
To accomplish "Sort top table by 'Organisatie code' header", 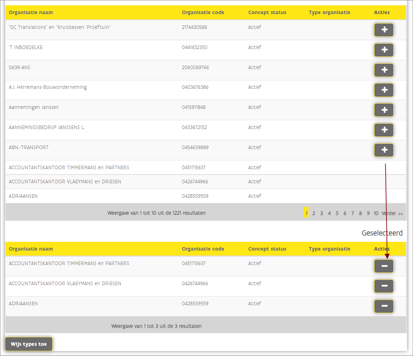I will [203, 13].
